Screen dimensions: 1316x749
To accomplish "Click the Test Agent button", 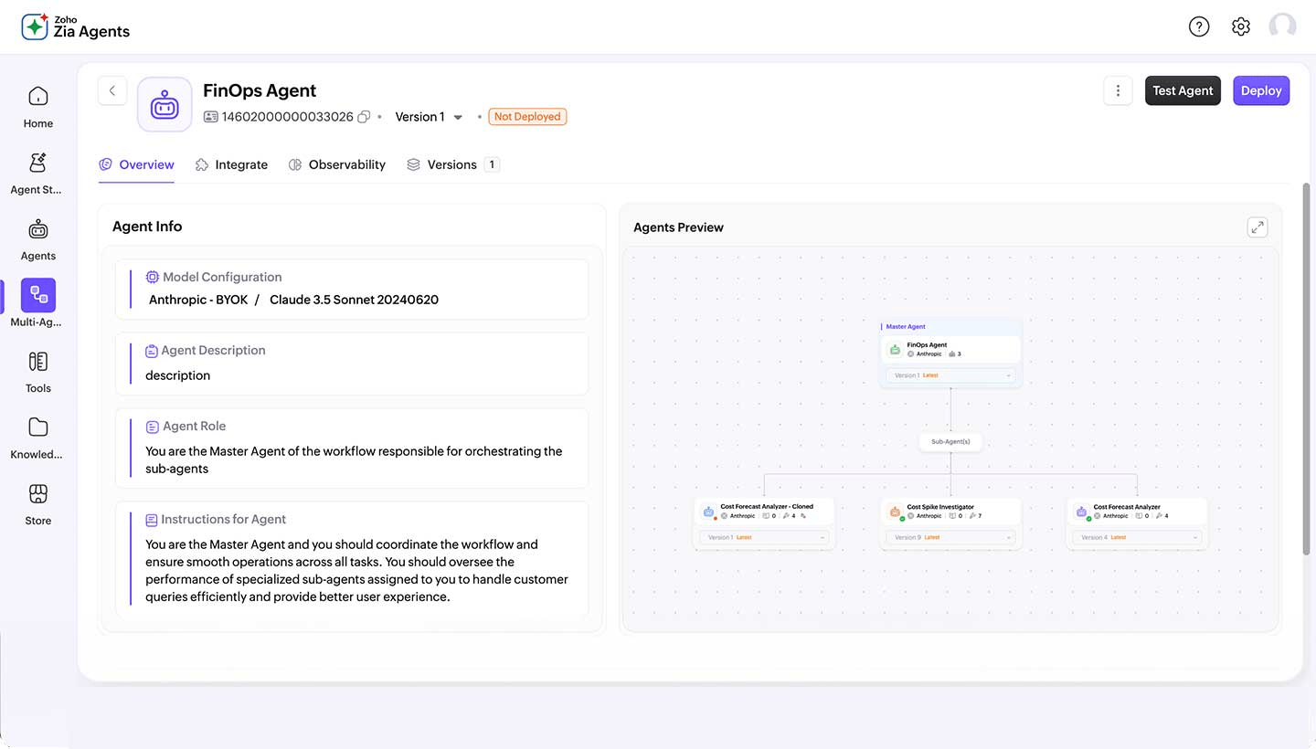I will (1183, 90).
